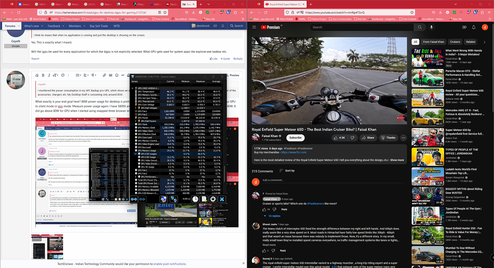
Task: Open the Ladakh tests World's First thumbnail
Action: (427, 177)
